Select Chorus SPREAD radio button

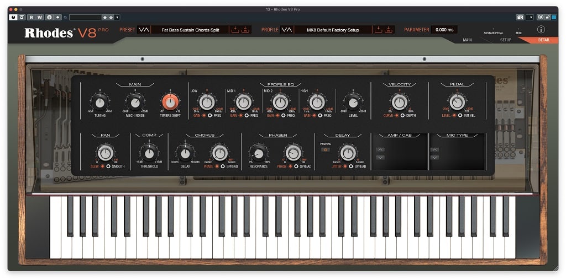tap(223, 166)
